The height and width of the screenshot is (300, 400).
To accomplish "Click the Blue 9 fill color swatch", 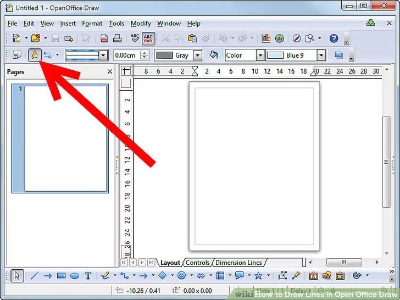I will 275,55.
